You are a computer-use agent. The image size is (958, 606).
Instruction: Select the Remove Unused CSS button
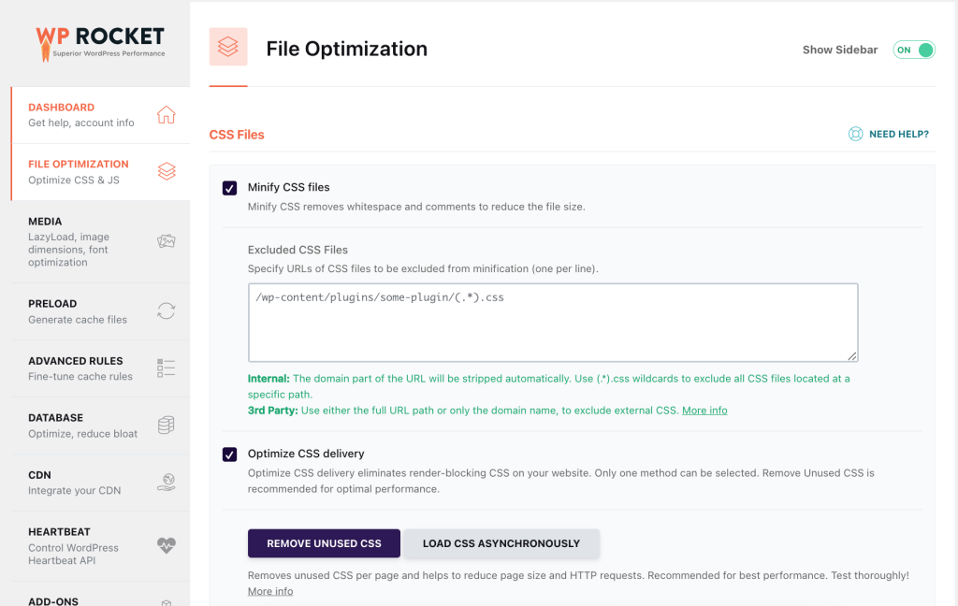[324, 543]
